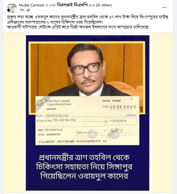Open the three-dot post options menu
Viewport: 177px width, 194px height.
click(x=164, y=8)
